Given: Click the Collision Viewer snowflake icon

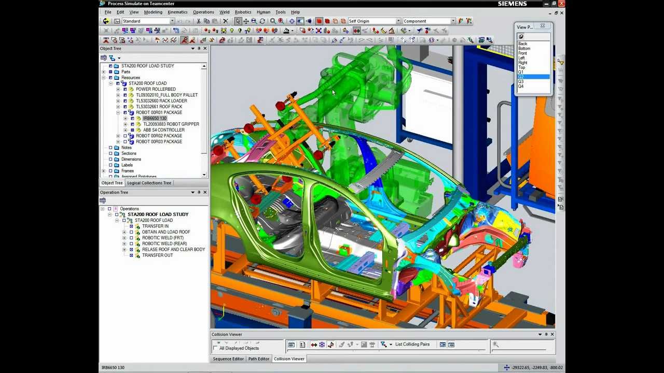Looking at the screenshot, I should point(322,345).
